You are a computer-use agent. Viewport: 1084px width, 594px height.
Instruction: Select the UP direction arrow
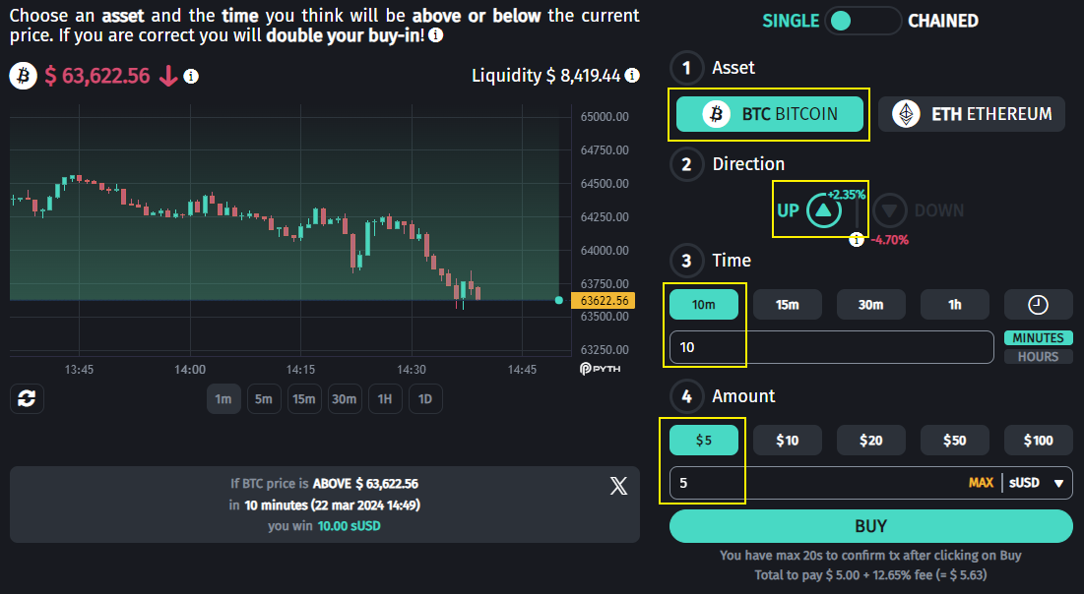point(823,209)
